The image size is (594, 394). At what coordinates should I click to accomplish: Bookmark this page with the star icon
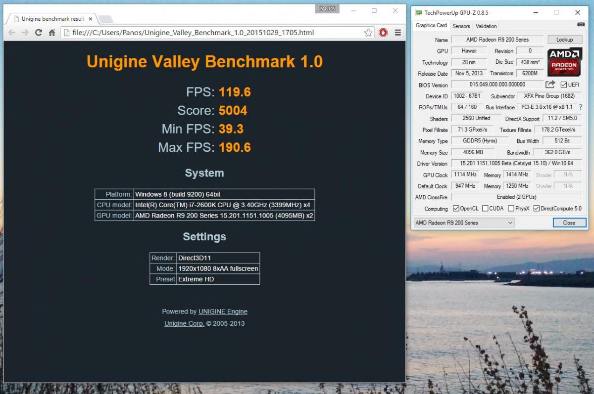tap(368, 33)
